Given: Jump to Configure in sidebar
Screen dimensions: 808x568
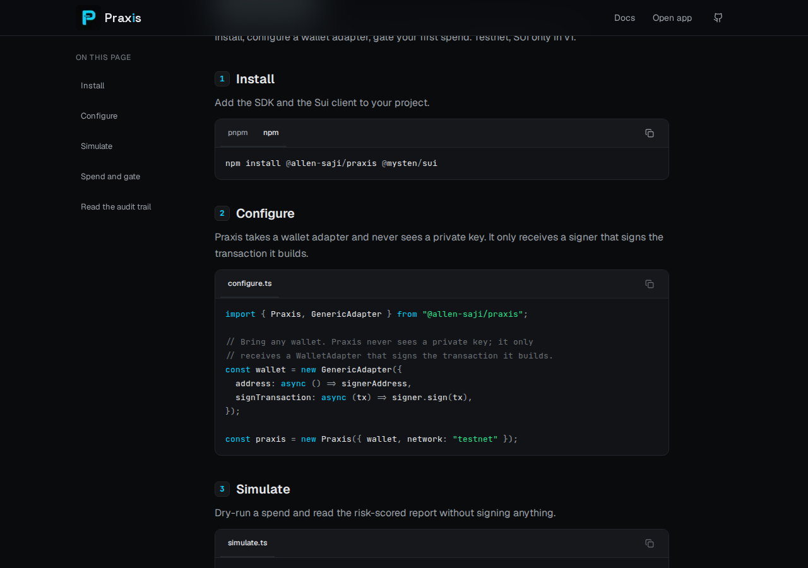Looking at the screenshot, I should point(99,116).
